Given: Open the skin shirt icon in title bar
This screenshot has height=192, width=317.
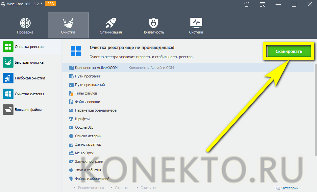Looking at the screenshot, I should coord(247,4).
